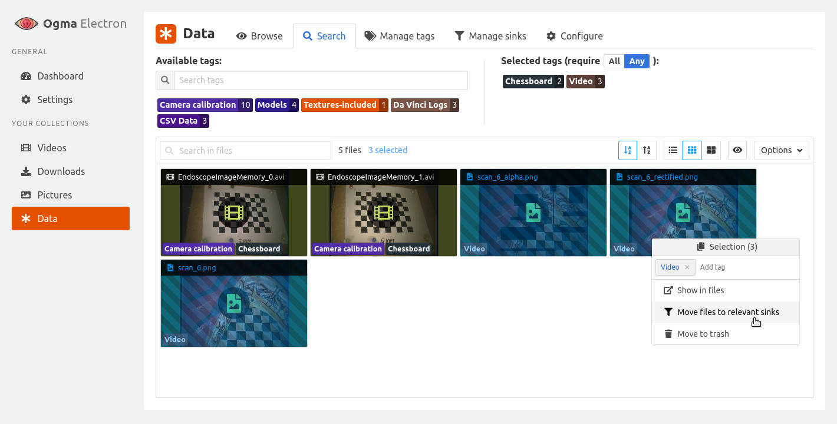
Task: Click the scan_6_rectified.png file name
Action: (x=662, y=177)
